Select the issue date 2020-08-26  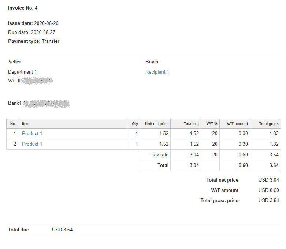tap(47, 23)
